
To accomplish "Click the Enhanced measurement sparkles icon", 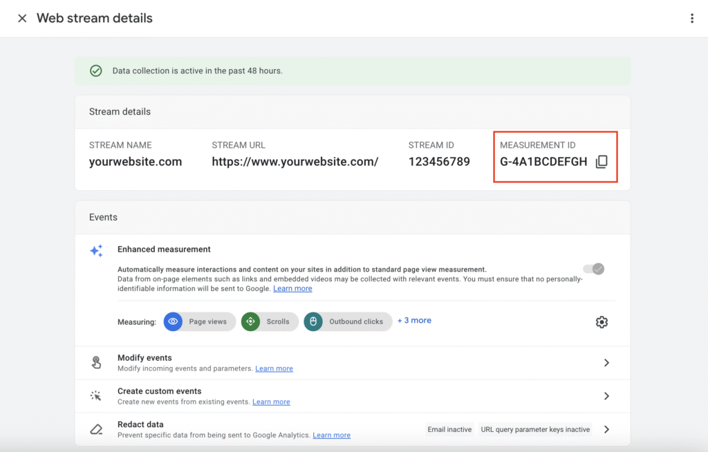I will (x=96, y=250).
